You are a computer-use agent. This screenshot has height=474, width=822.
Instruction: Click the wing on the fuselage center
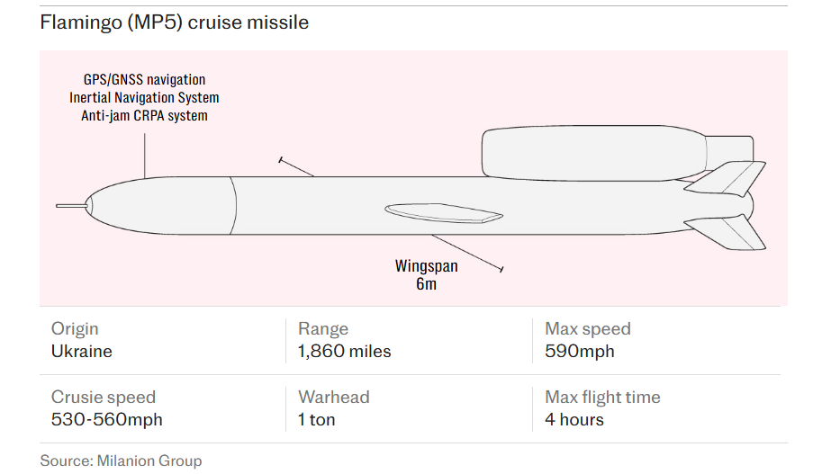[443, 213]
